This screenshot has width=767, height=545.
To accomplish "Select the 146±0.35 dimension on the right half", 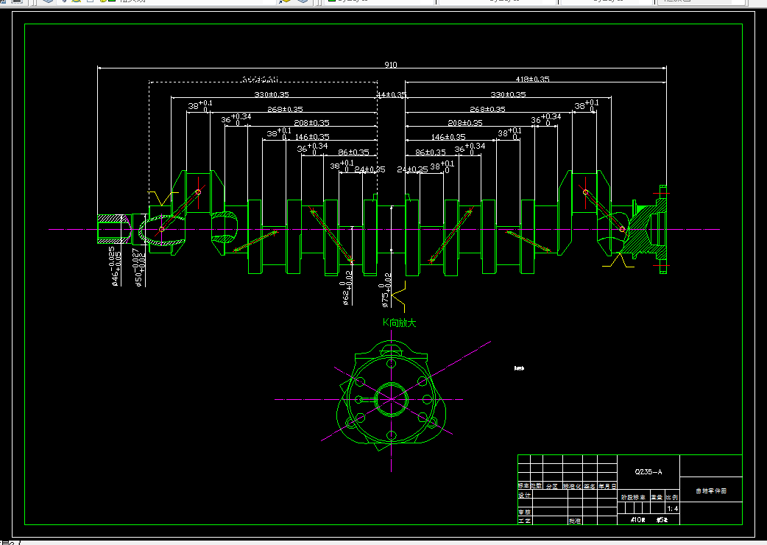I will (448, 137).
